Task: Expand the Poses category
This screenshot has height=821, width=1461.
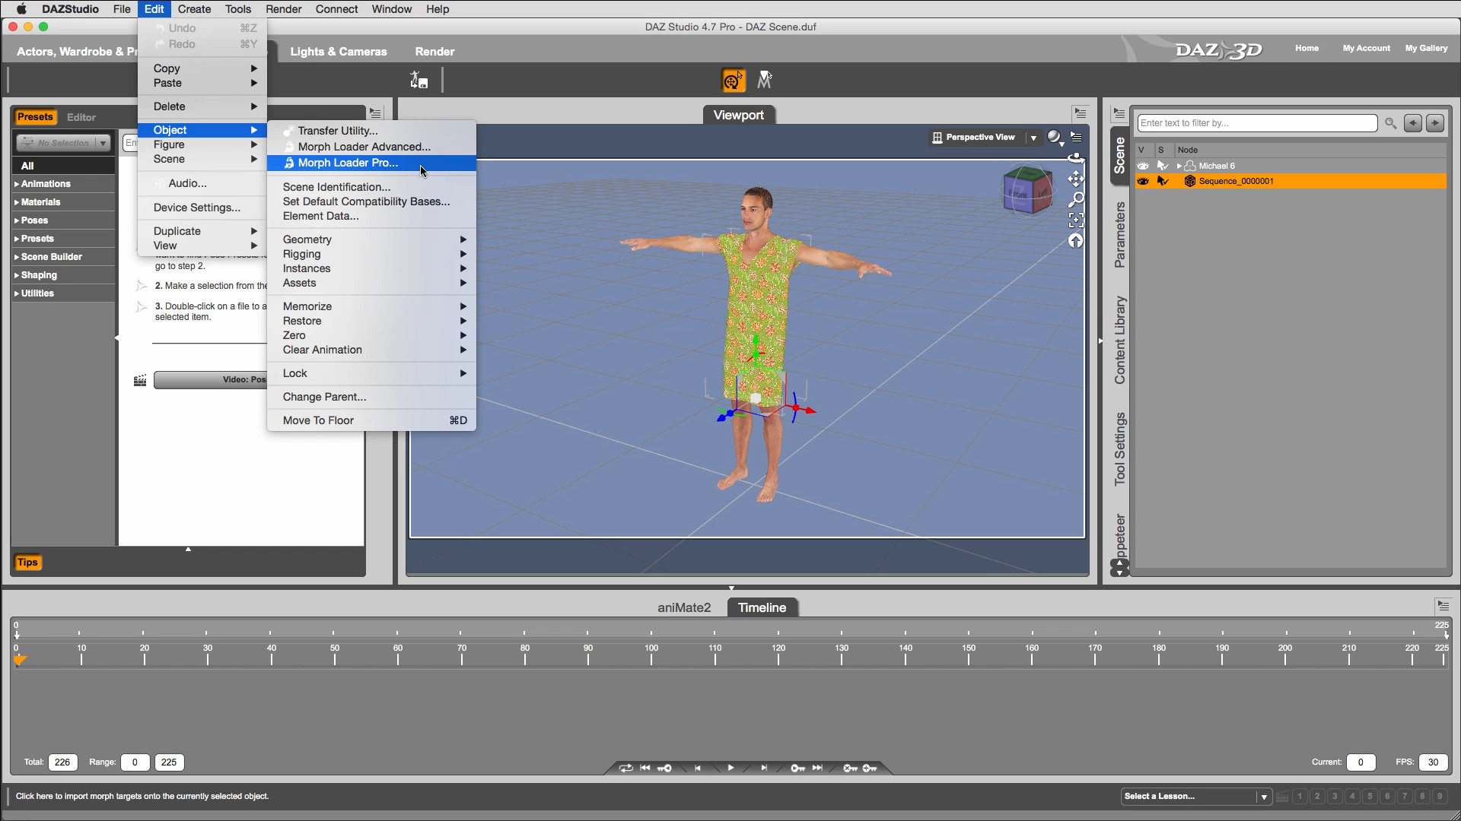Action: (17, 220)
